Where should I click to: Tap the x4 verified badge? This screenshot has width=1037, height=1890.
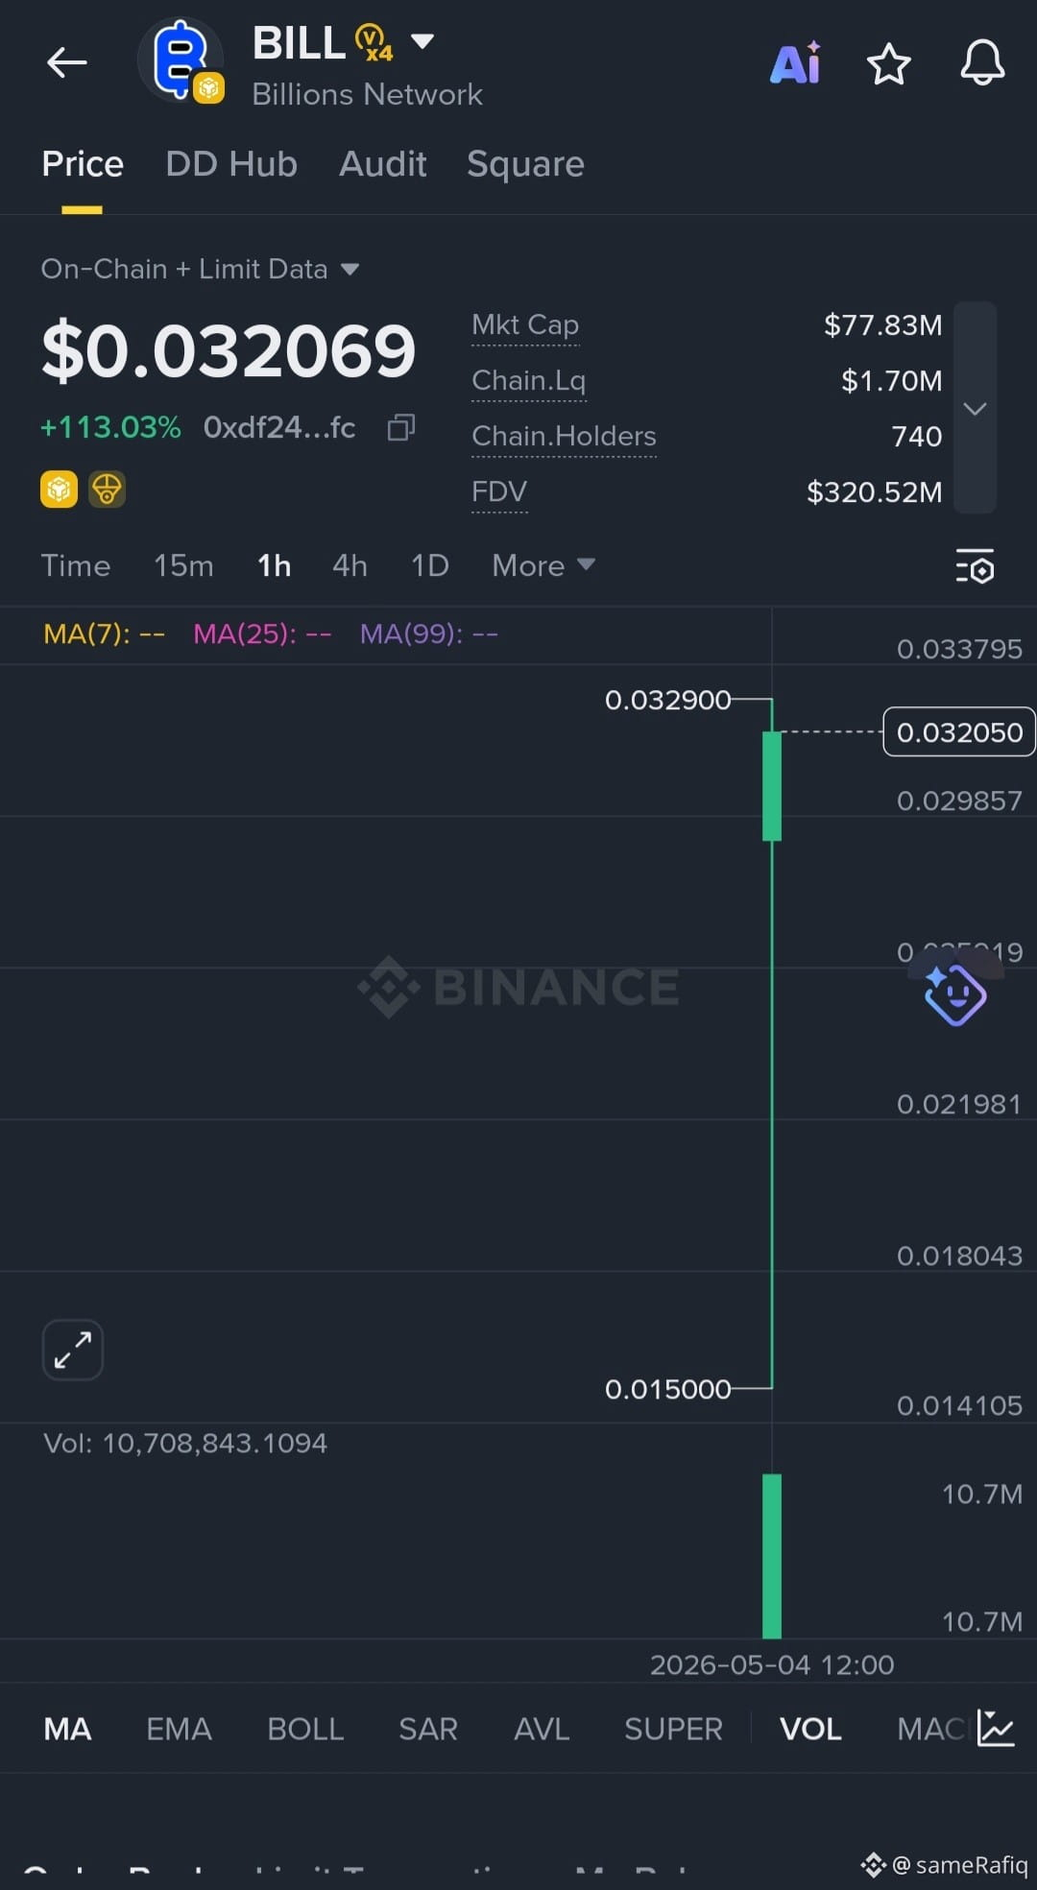(374, 43)
